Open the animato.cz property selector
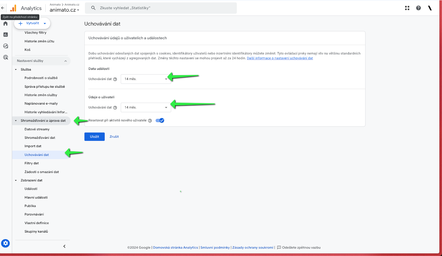 [x=64, y=10]
